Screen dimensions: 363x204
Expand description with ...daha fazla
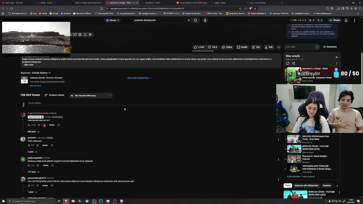tap(28, 65)
